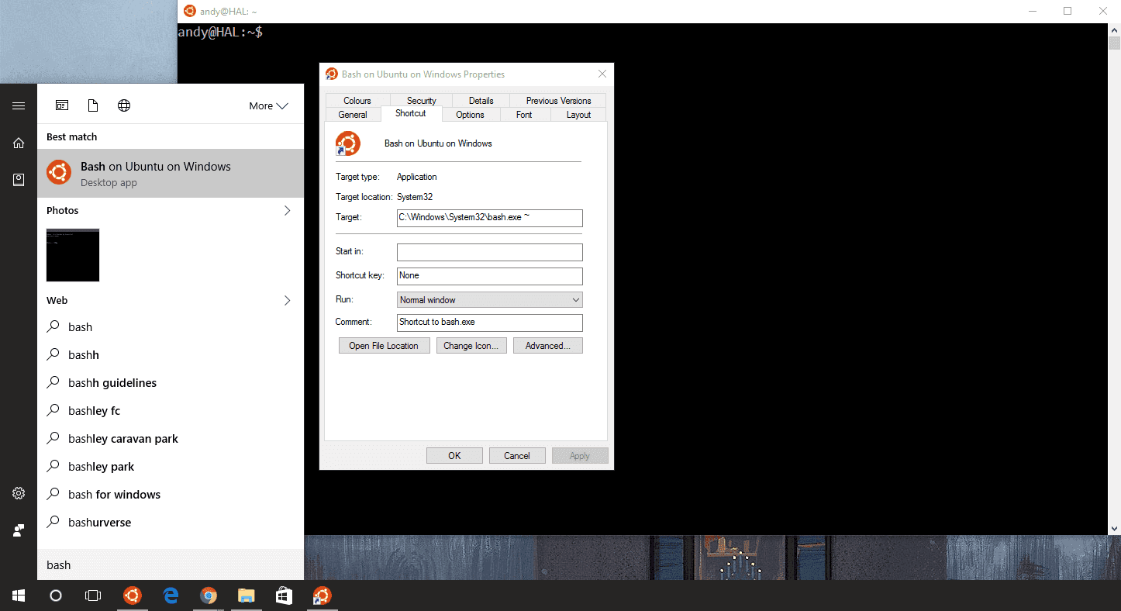Viewport: 1121px width, 611px height.
Task: Open search Settings gear icon
Action: (x=19, y=493)
